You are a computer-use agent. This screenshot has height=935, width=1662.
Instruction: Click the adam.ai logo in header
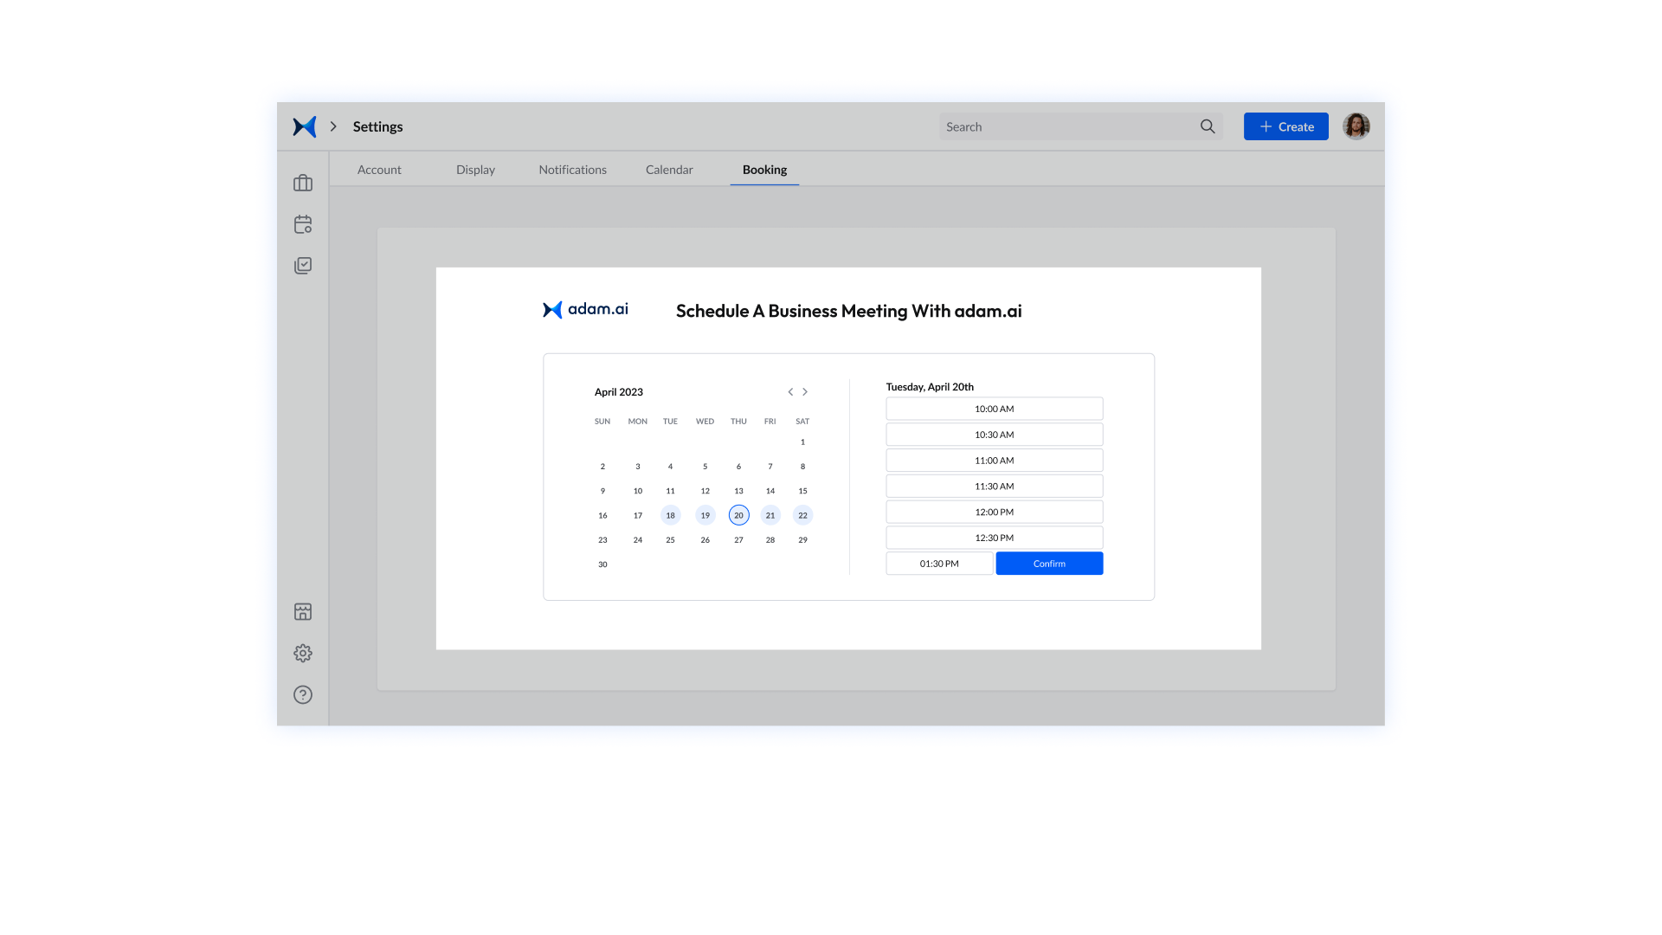[x=304, y=126]
